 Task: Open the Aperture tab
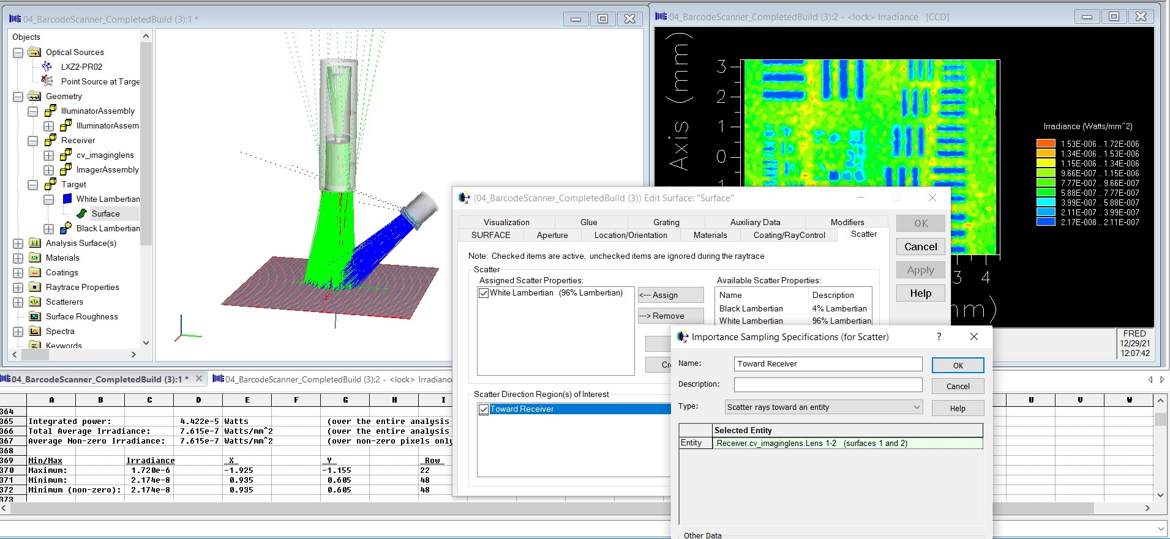[x=552, y=235]
